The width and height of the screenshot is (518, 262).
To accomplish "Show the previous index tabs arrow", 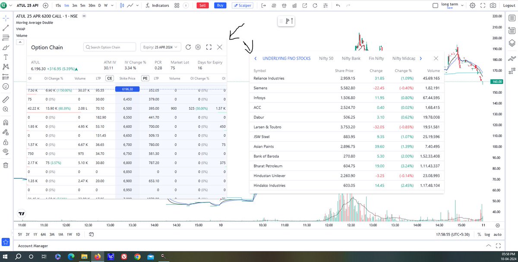I will point(256,58).
